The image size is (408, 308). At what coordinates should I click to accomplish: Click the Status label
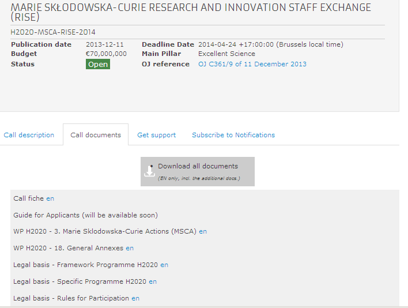pos(22,64)
